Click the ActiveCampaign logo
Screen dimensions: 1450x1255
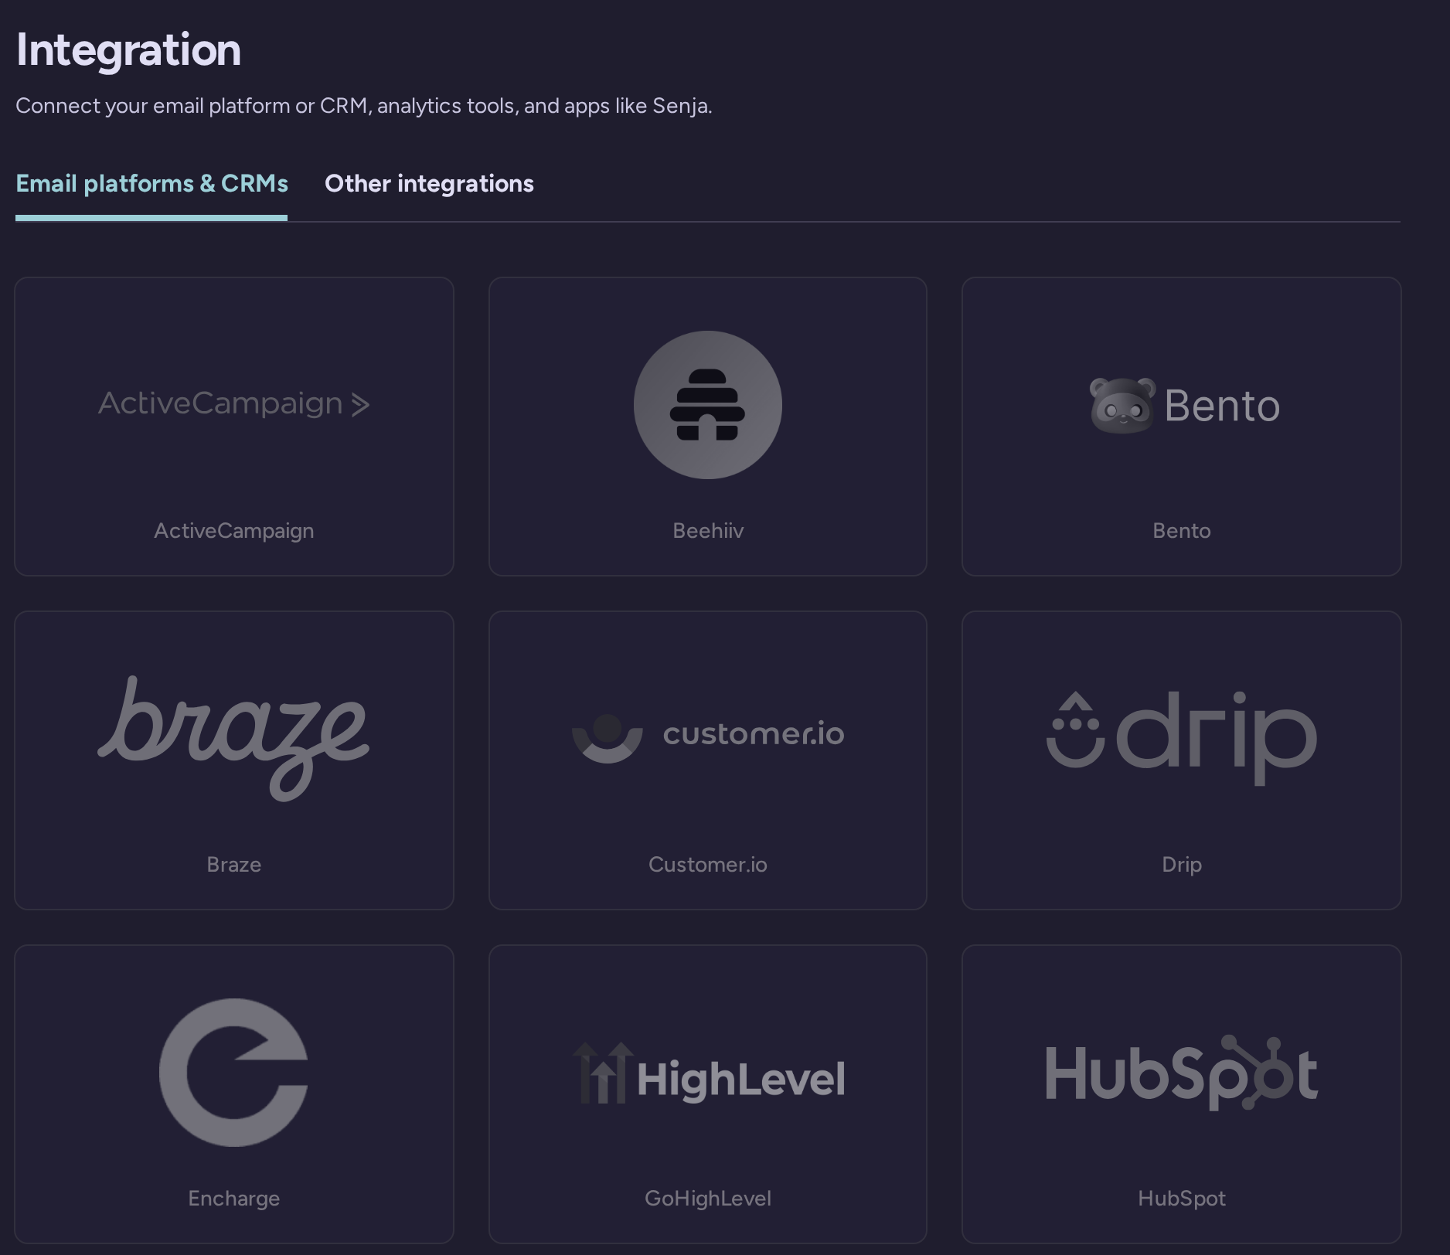[x=233, y=403]
